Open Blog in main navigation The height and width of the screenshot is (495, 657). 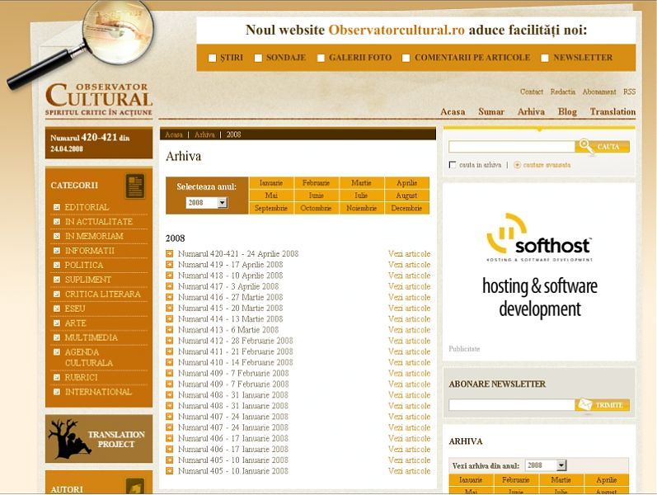coord(567,111)
